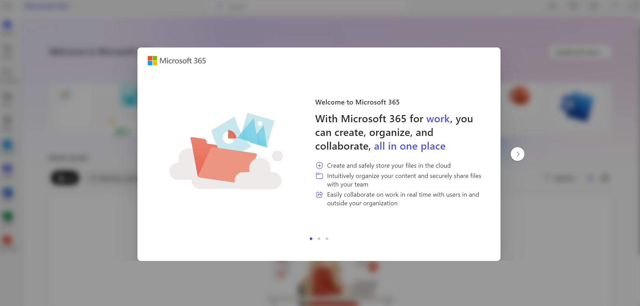This screenshot has height=306, width=640.
Task: Click the share icon beside Easily collaborate
Action: [319, 195]
